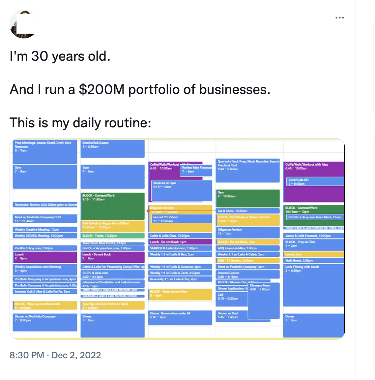Click the Nail & Pedi at Vegas Bar event
Image resolution: width=375 pixels, height=380 pixels.
coord(113,226)
